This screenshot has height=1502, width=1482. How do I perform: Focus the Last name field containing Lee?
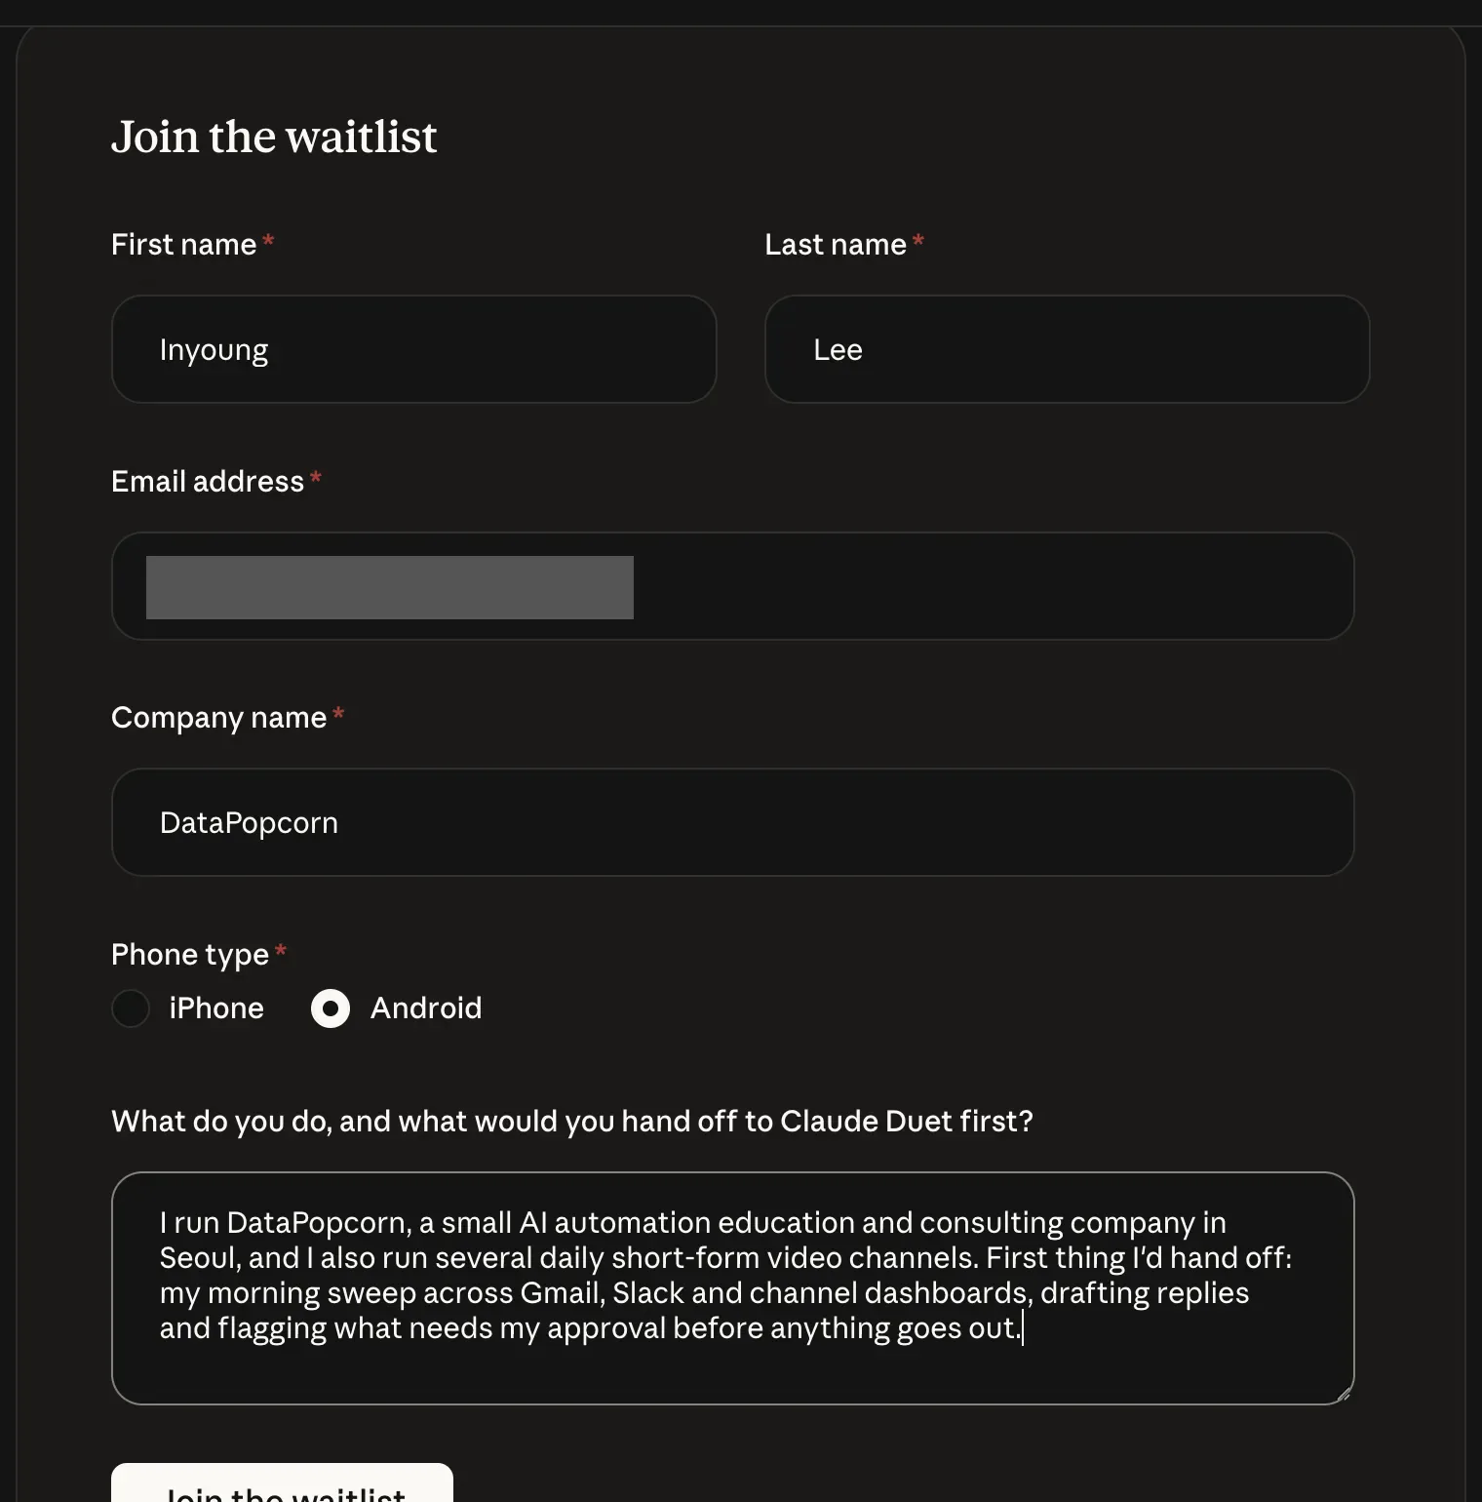pyautogui.click(x=1068, y=349)
